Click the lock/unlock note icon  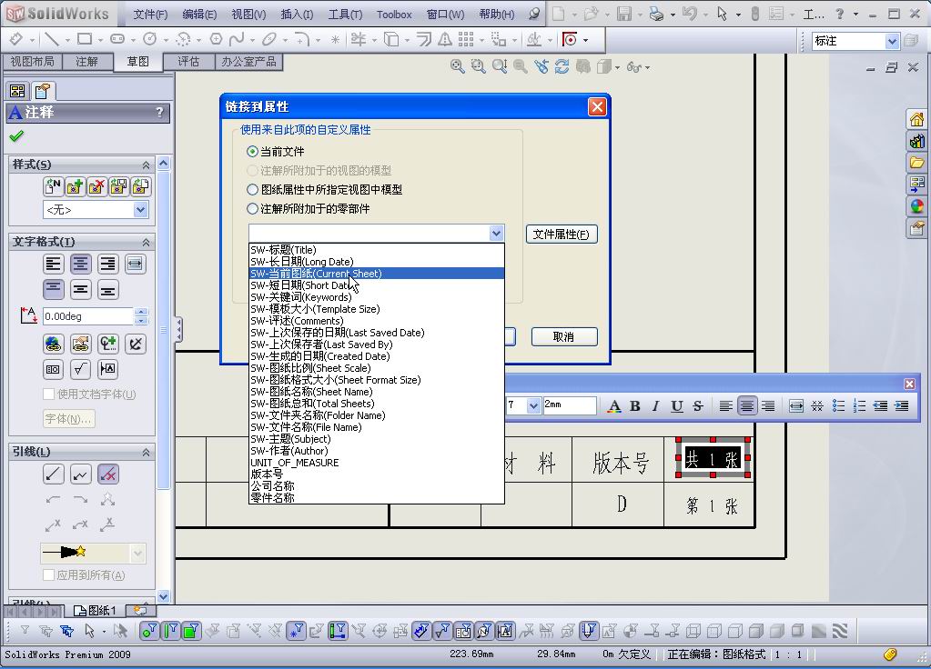click(x=136, y=344)
